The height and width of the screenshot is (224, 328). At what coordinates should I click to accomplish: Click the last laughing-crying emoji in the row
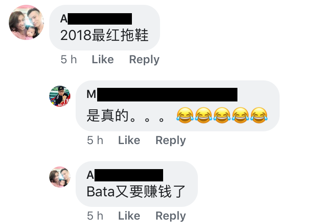[x=259, y=115]
